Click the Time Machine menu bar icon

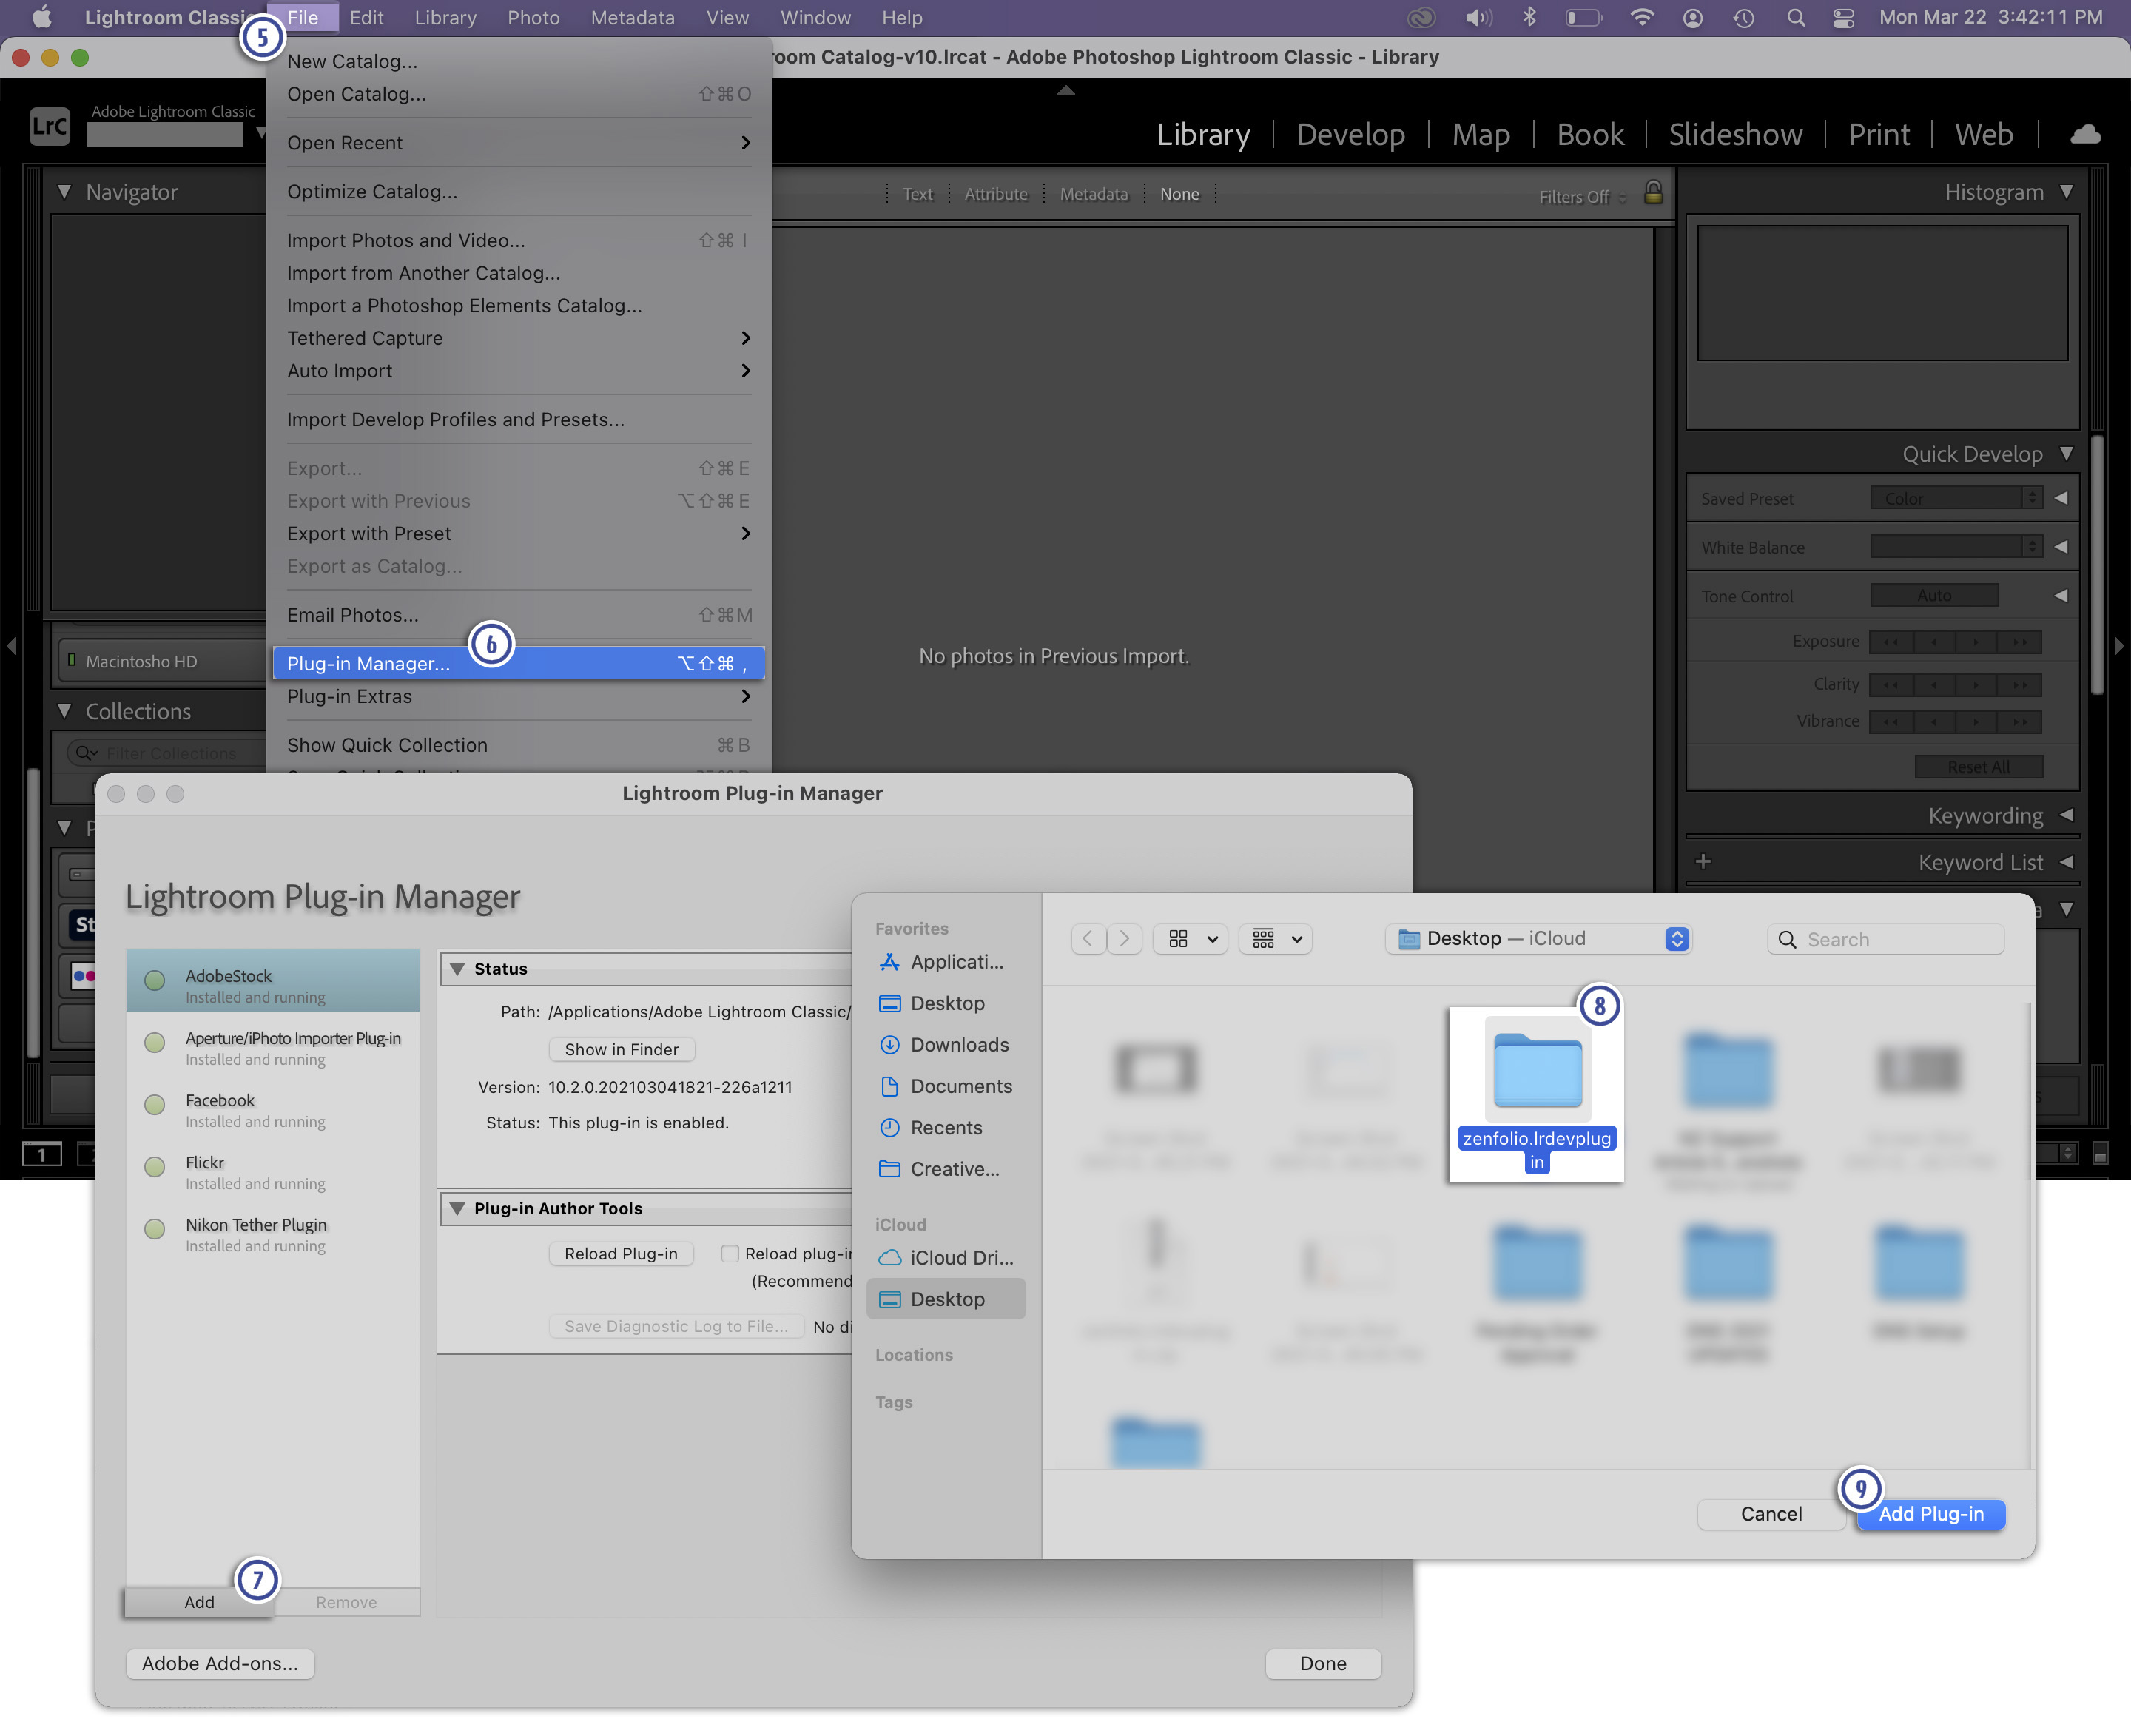click(1744, 18)
